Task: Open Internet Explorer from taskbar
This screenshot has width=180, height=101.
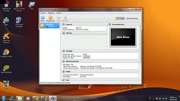Action: [12, 98]
